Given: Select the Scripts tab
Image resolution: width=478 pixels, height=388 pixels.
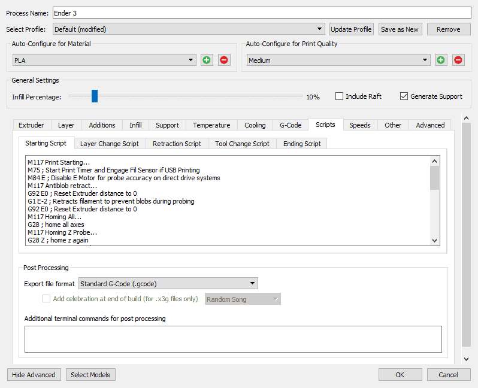Looking at the screenshot, I should pos(326,125).
